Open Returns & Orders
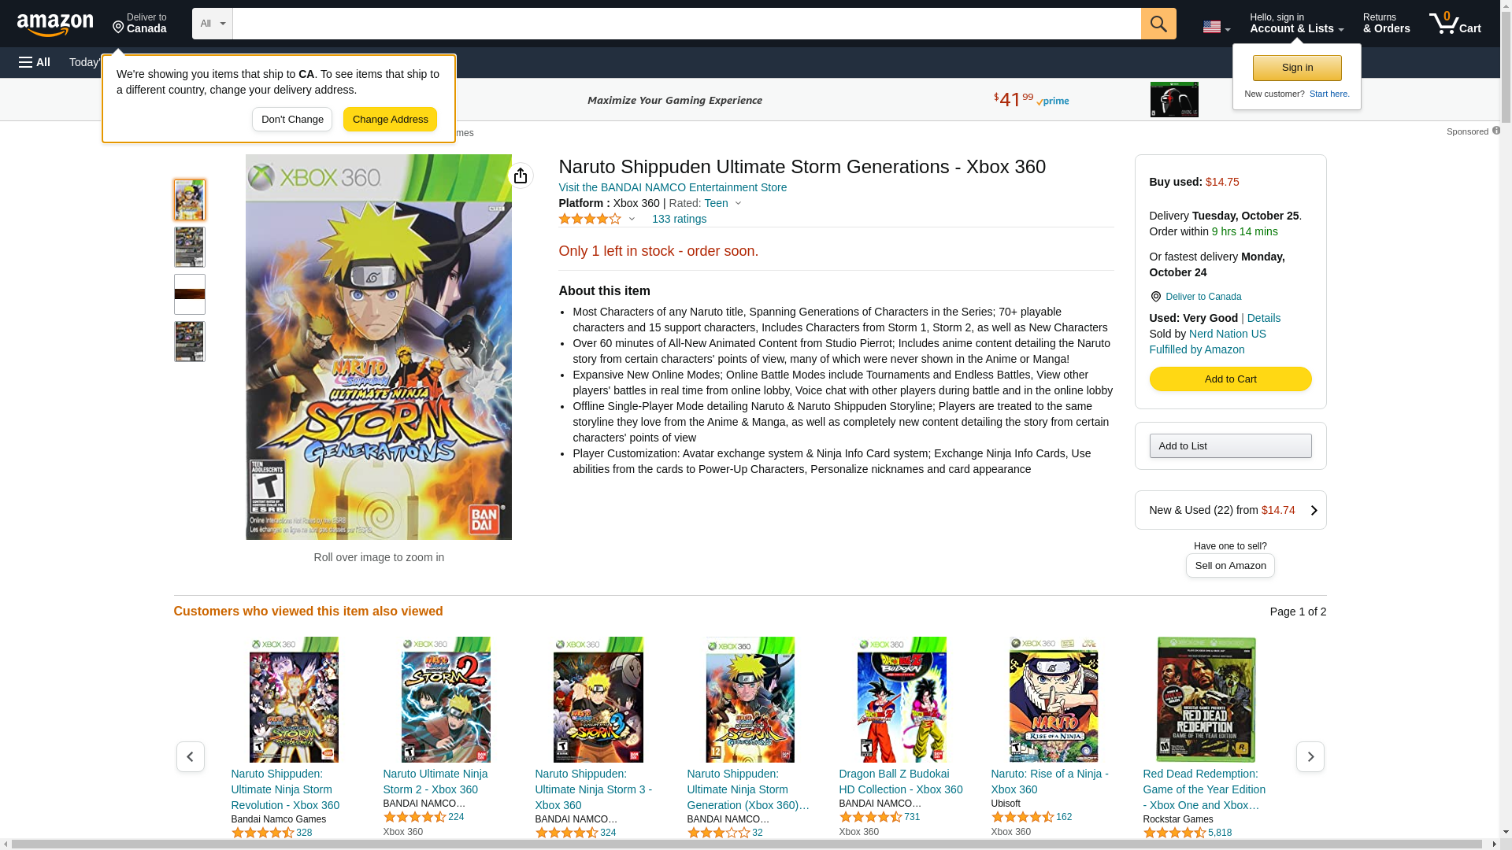Viewport: 1512px width, 850px height. (1385, 24)
